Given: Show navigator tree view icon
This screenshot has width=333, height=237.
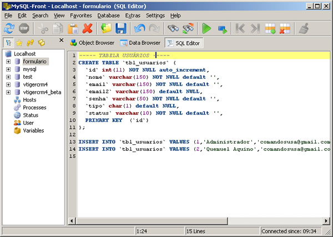Looking at the screenshot, I should [x=8, y=43].
